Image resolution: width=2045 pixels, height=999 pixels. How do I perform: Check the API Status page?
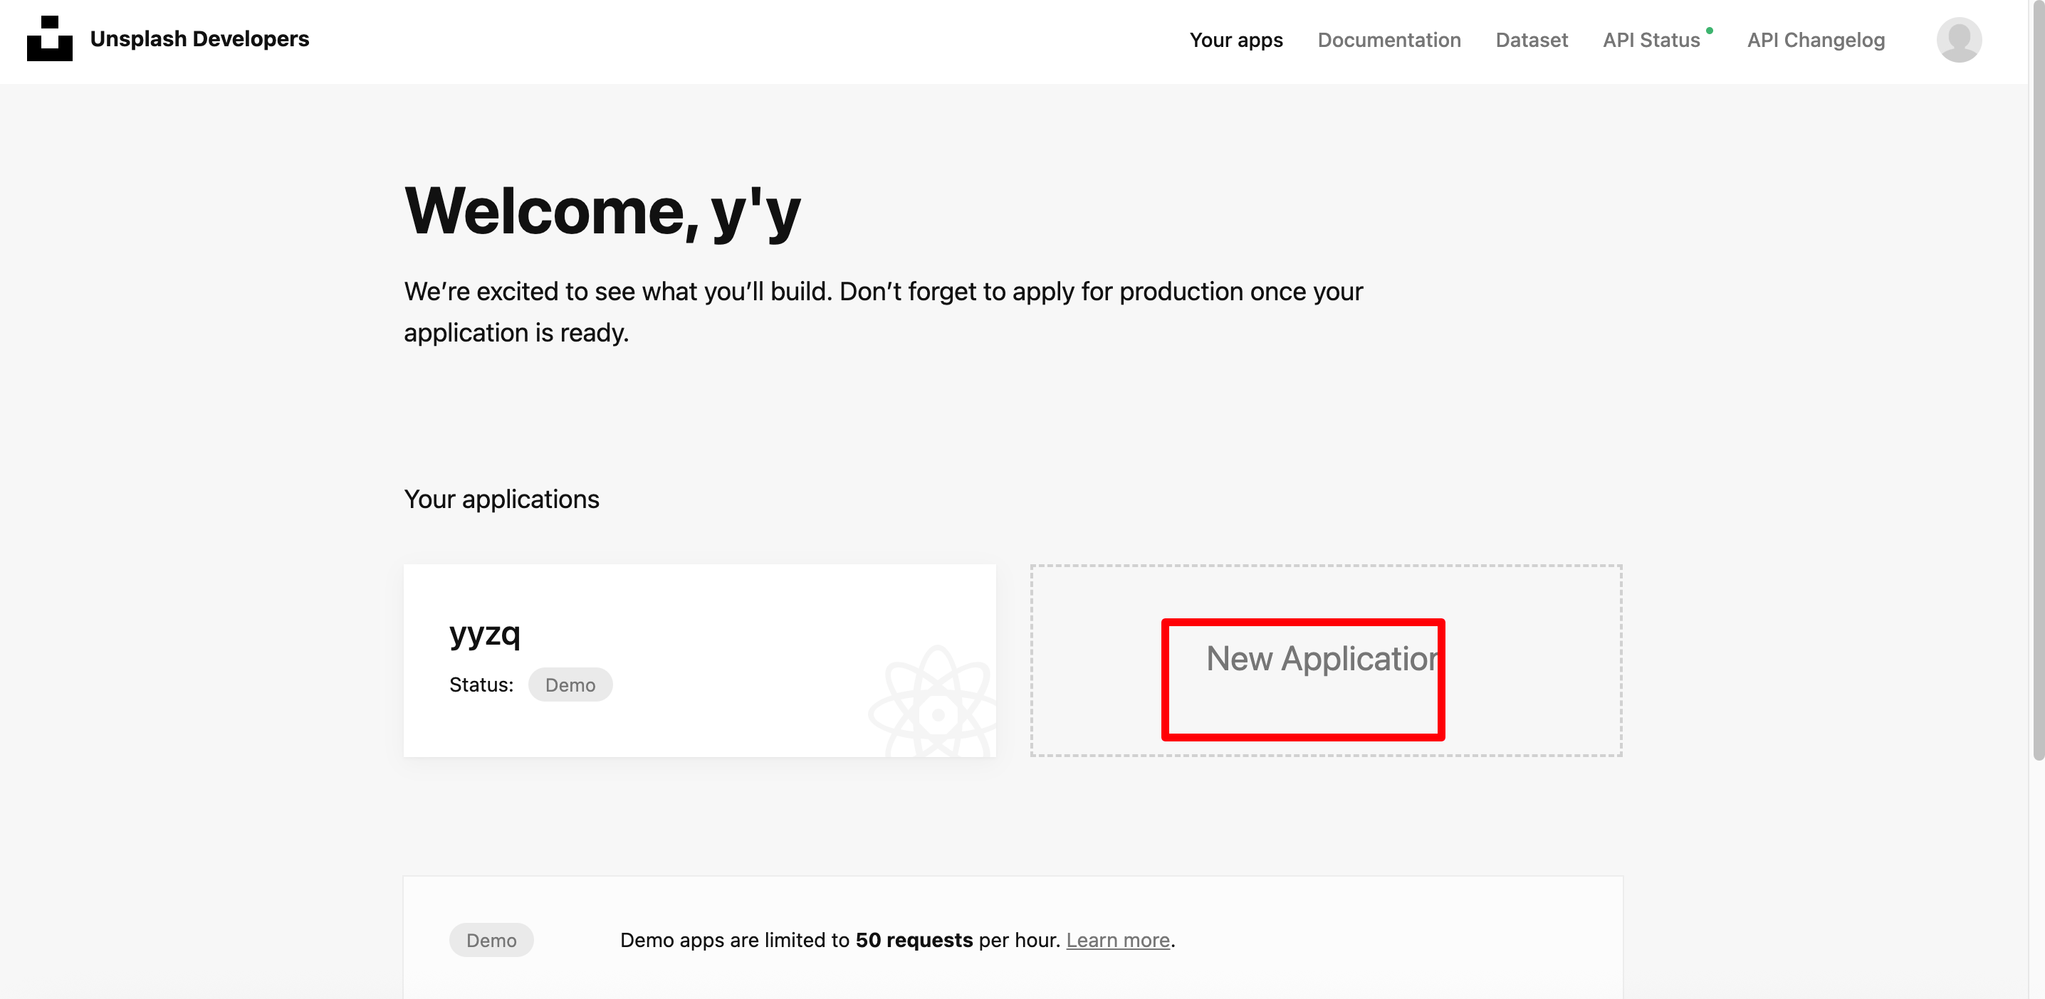point(1651,40)
